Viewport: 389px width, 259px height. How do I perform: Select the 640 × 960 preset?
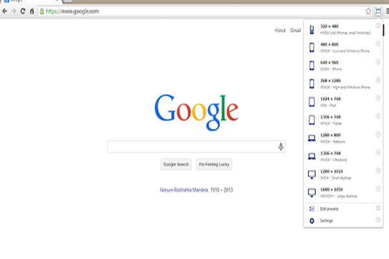click(344, 65)
